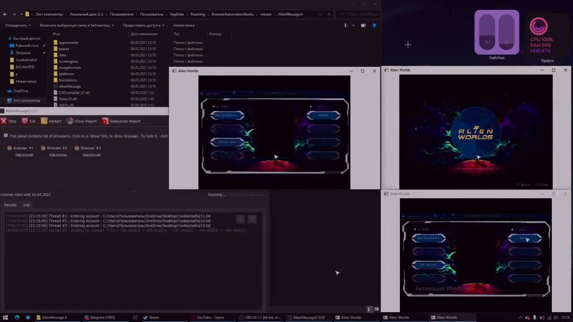Click Hide browser link under Browser #3
Image resolution: width=573 pixels, height=322 pixels.
coord(91,155)
